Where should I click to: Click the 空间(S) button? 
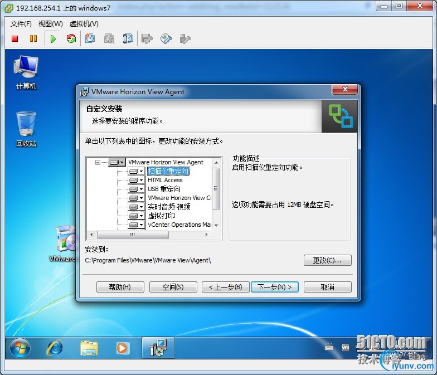pyautogui.click(x=173, y=287)
